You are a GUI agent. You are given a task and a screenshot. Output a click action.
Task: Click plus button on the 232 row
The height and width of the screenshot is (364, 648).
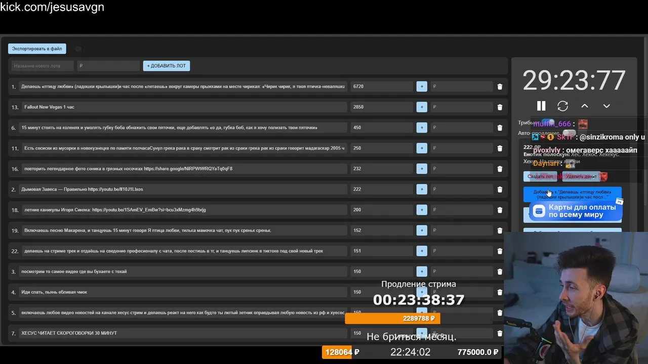tap(422, 169)
